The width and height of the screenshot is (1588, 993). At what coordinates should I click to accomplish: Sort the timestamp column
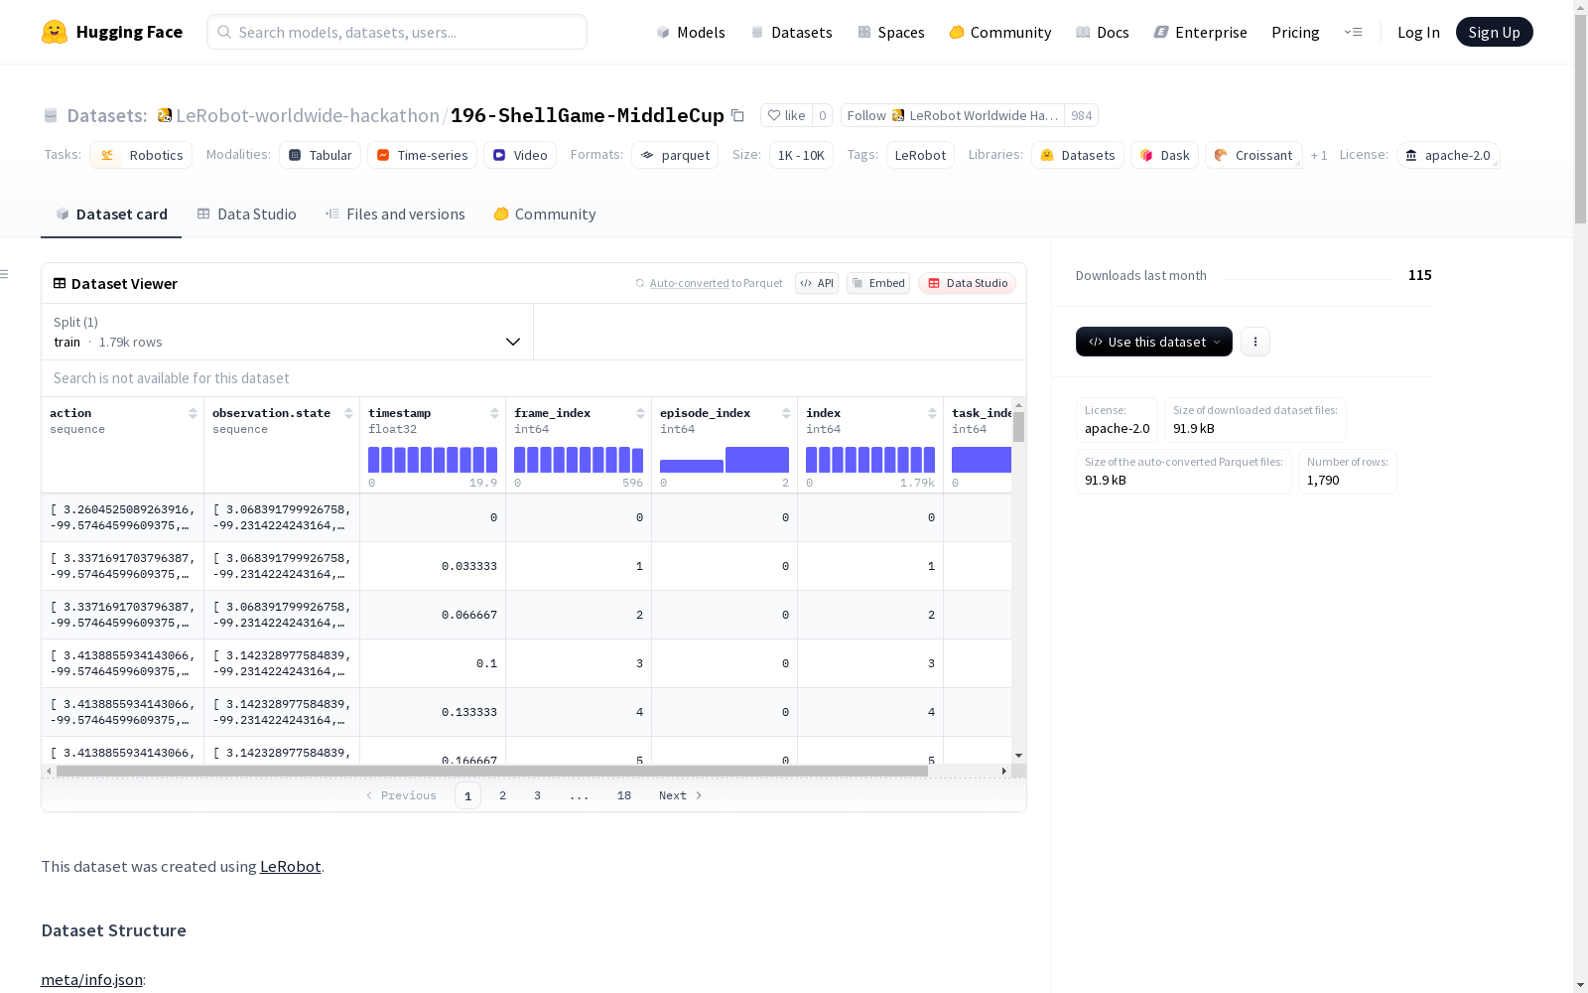494,413
